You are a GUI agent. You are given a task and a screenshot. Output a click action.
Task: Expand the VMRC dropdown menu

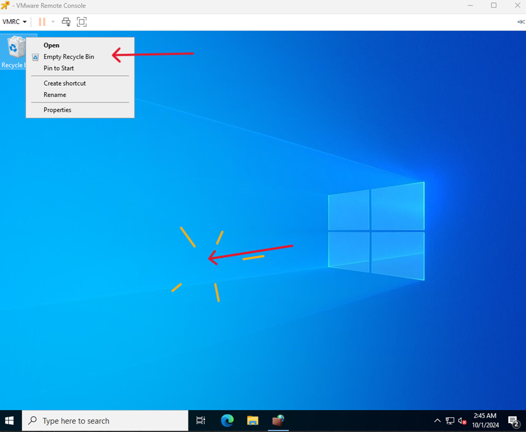(15, 22)
